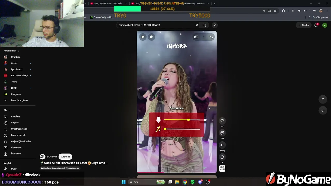Open YouTube notifications bell

[x=316, y=25]
